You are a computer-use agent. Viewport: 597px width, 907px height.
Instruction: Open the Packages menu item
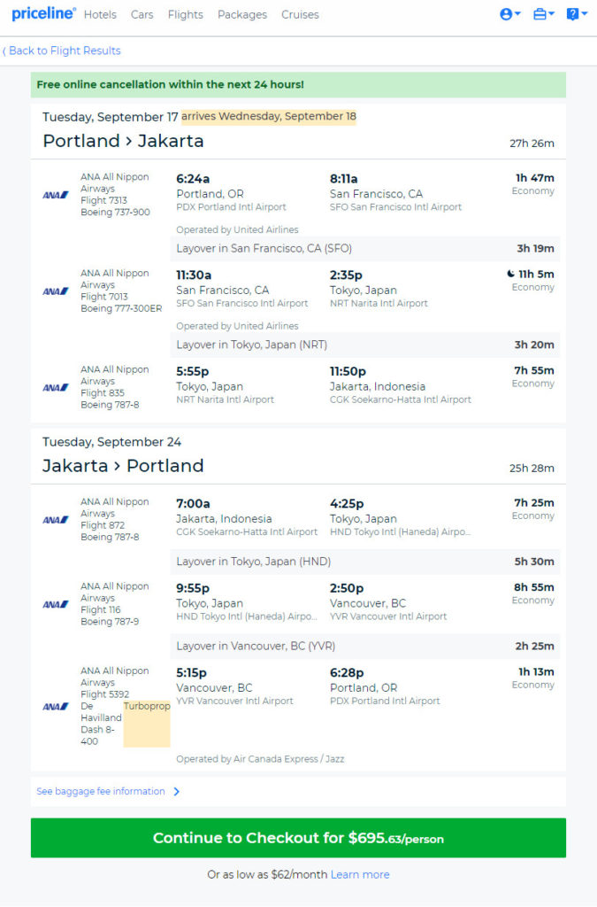coord(242,14)
